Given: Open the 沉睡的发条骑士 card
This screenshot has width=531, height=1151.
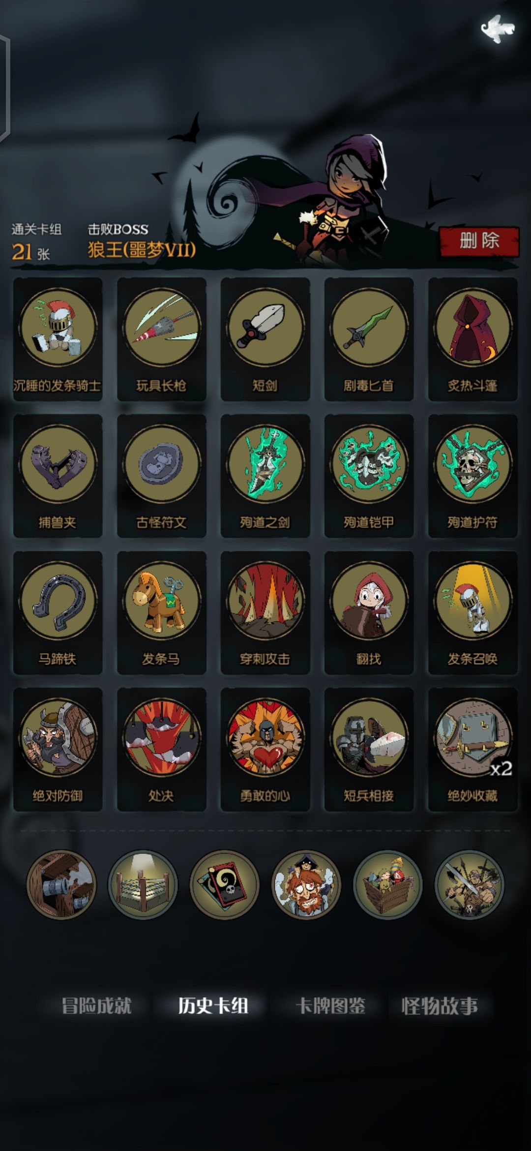Looking at the screenshot, I should [x=58, y=339].
